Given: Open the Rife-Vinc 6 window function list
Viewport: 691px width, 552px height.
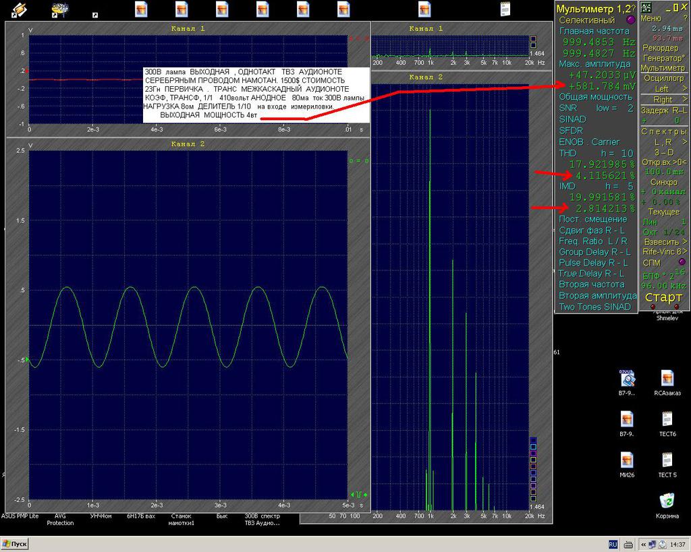Looking at the screenshot, I should 665,251.
